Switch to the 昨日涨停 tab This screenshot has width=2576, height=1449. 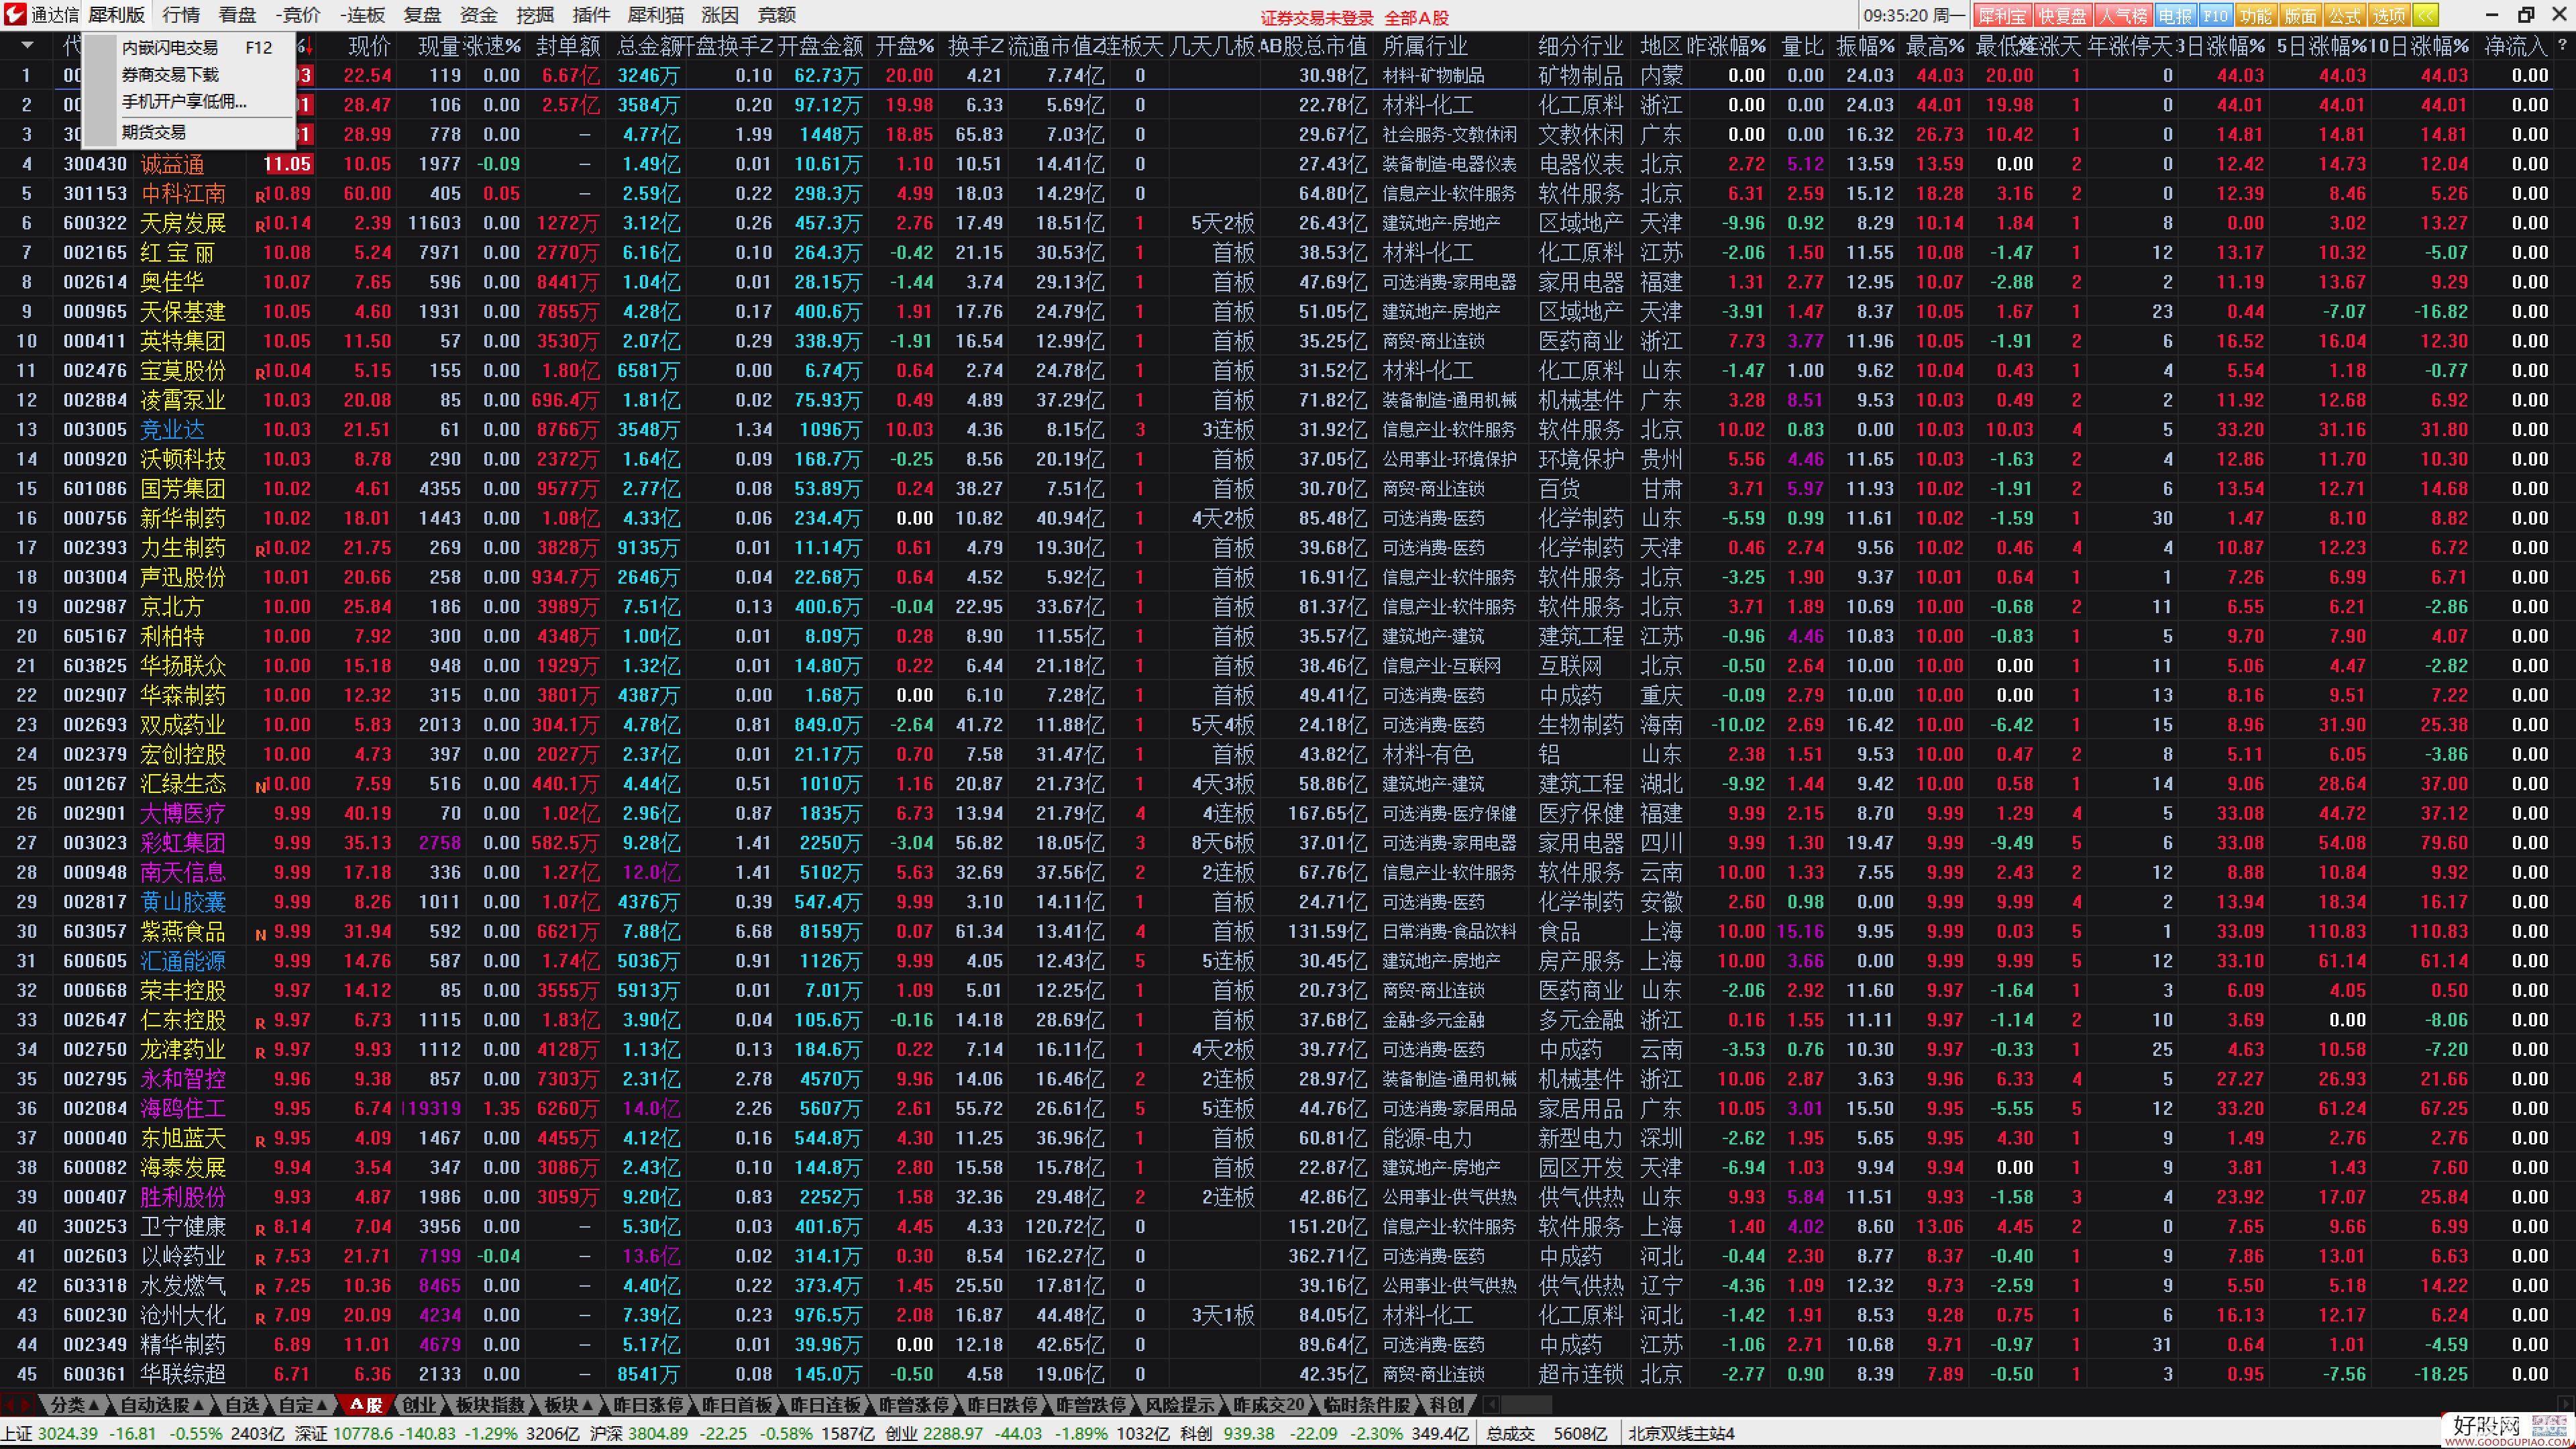point(648,1404)
